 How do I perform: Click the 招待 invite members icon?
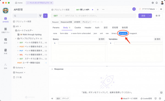5,66
